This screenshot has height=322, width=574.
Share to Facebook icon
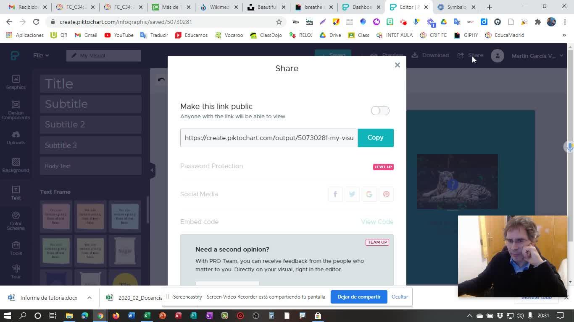click(335, 194)
